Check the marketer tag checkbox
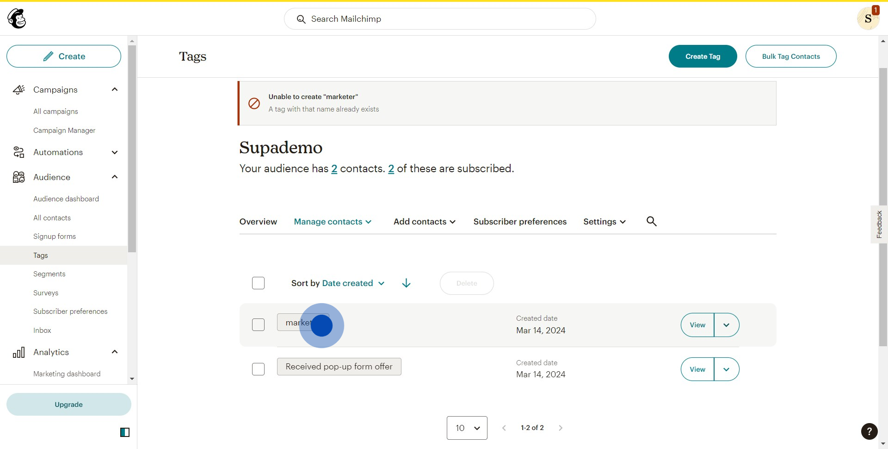The image size is (888, 449). point(259,325)
